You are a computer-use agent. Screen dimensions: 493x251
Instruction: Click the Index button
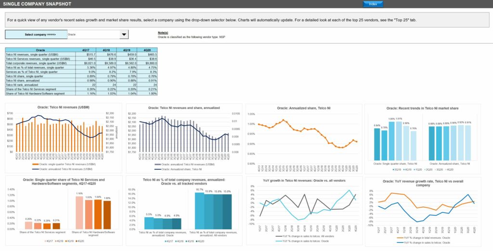pyautogui.click(x=373, y=4)
